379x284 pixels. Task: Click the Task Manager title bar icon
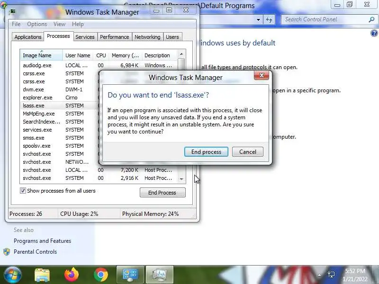(12, 12)
